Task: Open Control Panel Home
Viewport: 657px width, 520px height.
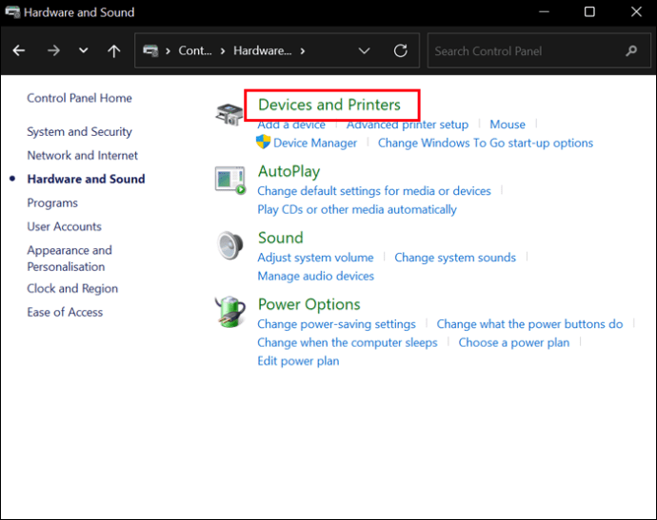Action: pos(80,98)
